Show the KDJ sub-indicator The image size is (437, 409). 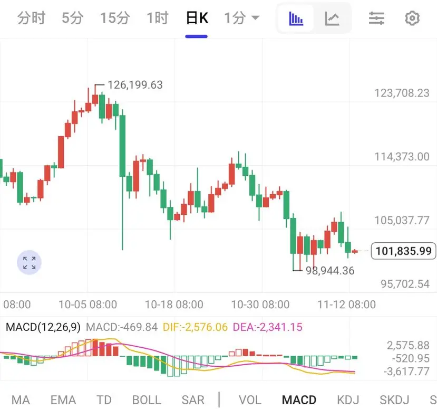coord(348,400)
